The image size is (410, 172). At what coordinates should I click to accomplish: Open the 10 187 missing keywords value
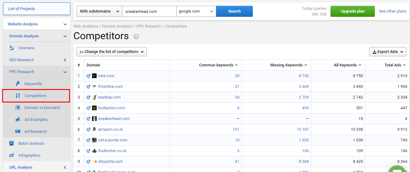pos(303,129)
